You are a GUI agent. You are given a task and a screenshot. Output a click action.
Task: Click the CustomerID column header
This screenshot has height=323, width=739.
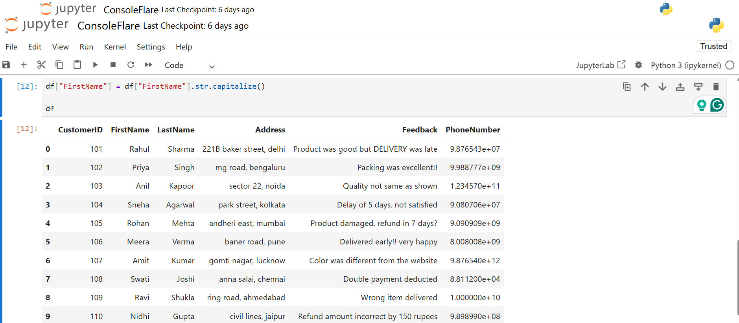80,130
